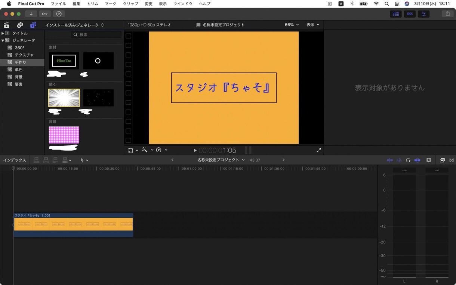Show the effects browser icon
Viewport: 456px width, 285px height.
442,160
